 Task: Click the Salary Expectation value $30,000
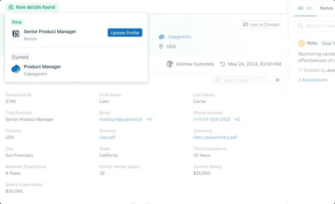tap(14, 191)
